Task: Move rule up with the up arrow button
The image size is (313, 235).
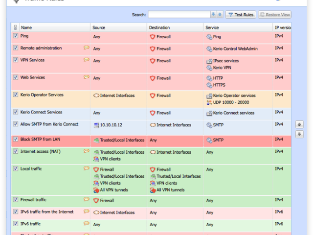Action: (x=299, y=125)
